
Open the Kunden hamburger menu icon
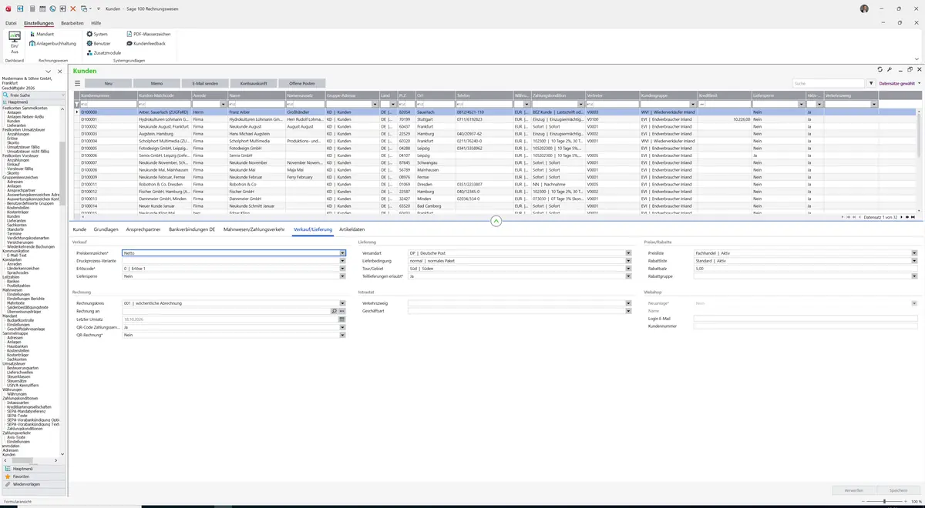pyautogui.click(x=77, y=83)
